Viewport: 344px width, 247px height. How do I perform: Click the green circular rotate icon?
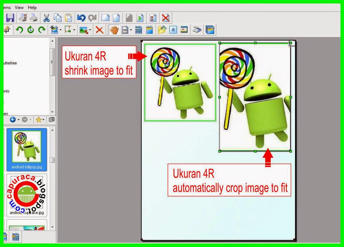tap(31, 30)
